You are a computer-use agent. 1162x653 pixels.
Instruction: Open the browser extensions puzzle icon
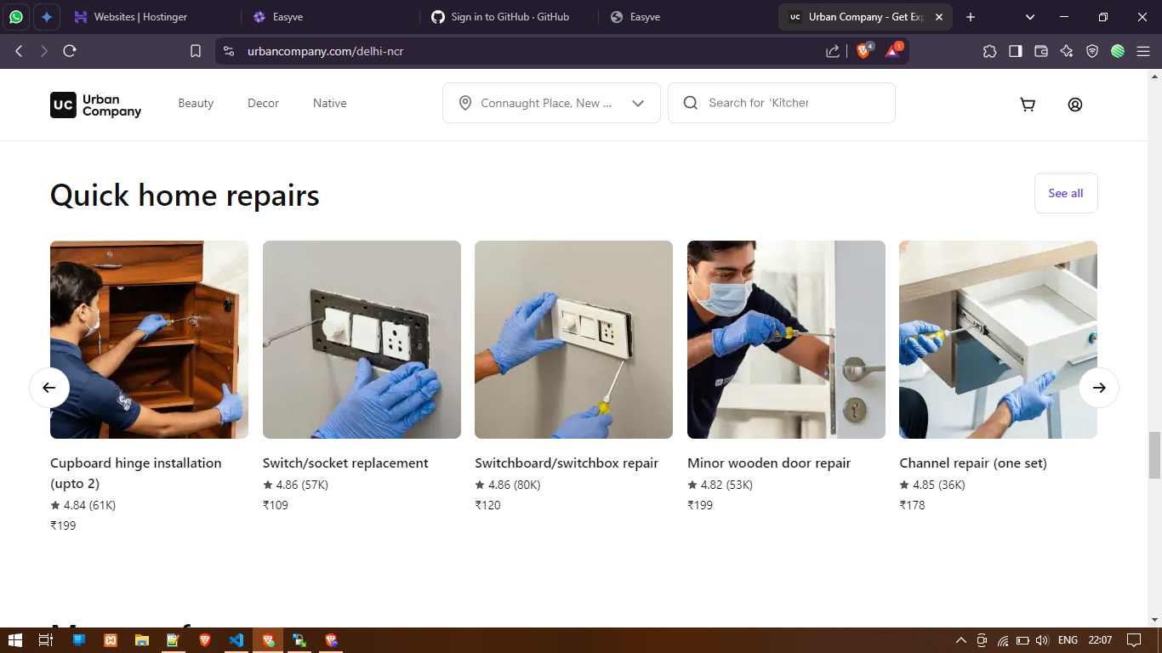click(x=989, y=51)
